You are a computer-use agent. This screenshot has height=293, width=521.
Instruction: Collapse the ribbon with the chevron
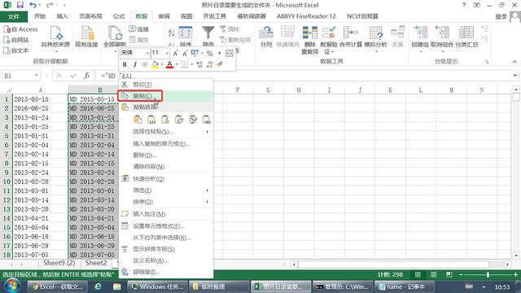coord(514,62)
